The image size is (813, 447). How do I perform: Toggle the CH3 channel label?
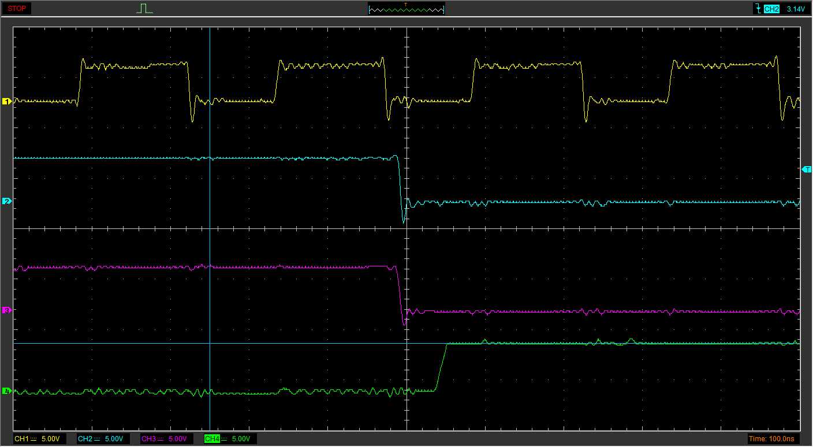point(148,439)
